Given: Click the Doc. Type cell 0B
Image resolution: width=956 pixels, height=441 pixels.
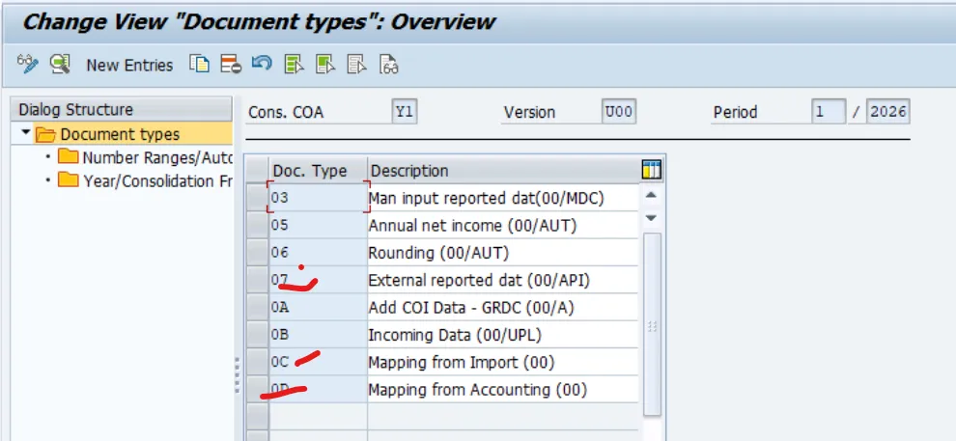Looking at the screenshot, I should coord(317,336).
